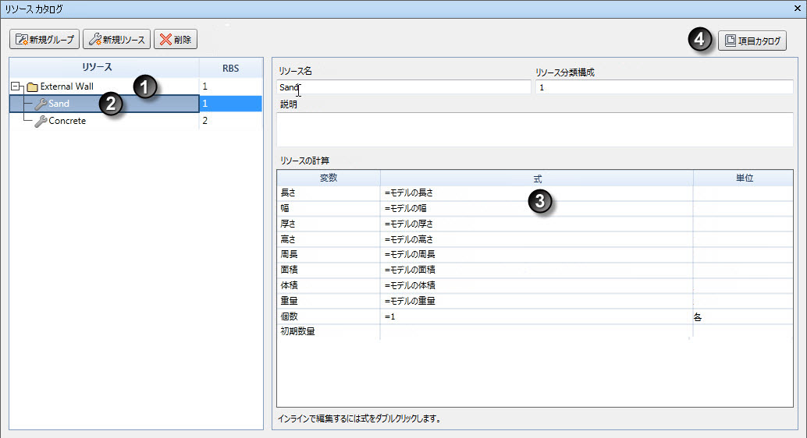
Task: Select the Concrete resource wrench icon
Action: click(x=41, y=122)
